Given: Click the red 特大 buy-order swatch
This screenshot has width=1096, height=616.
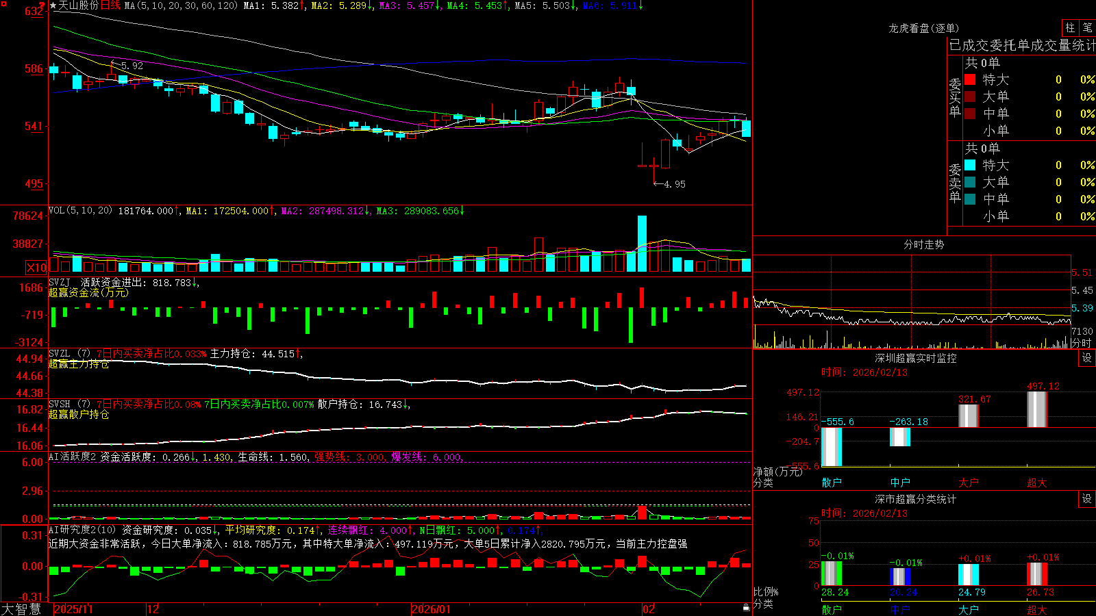Looking at the screenshot, I should (970, 79).
